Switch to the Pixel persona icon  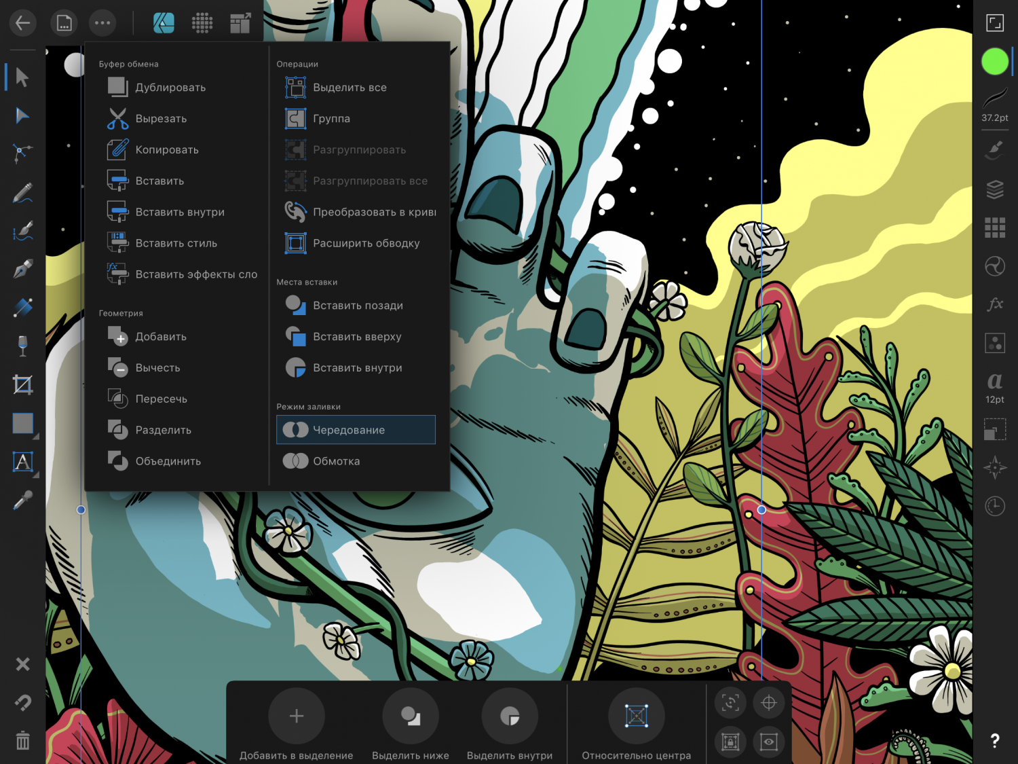tap(202, 23)
